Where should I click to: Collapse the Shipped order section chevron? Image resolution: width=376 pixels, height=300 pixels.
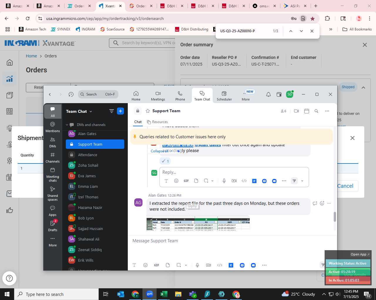point(363,87)
